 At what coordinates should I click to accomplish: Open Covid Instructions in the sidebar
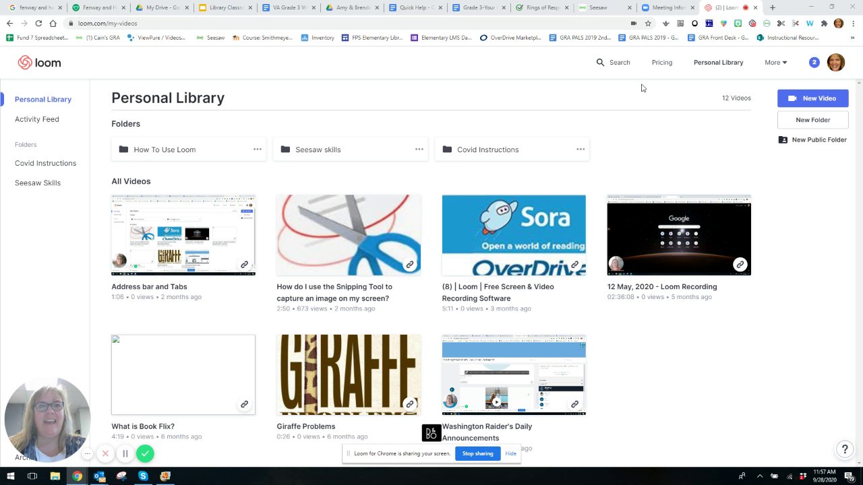(x=46, y=163)
